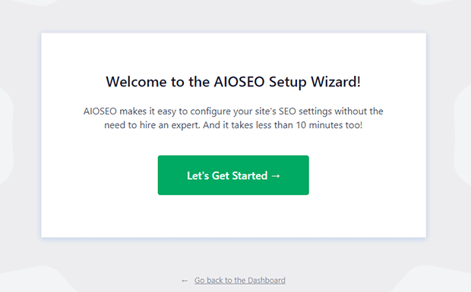The width and height of the screenshot is (471, 292).
Task: Click the word Welcome in the heading
Action: click(137, 82)
